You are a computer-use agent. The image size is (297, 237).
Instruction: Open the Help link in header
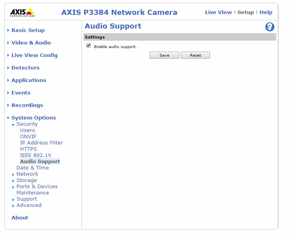coord(266,12)
